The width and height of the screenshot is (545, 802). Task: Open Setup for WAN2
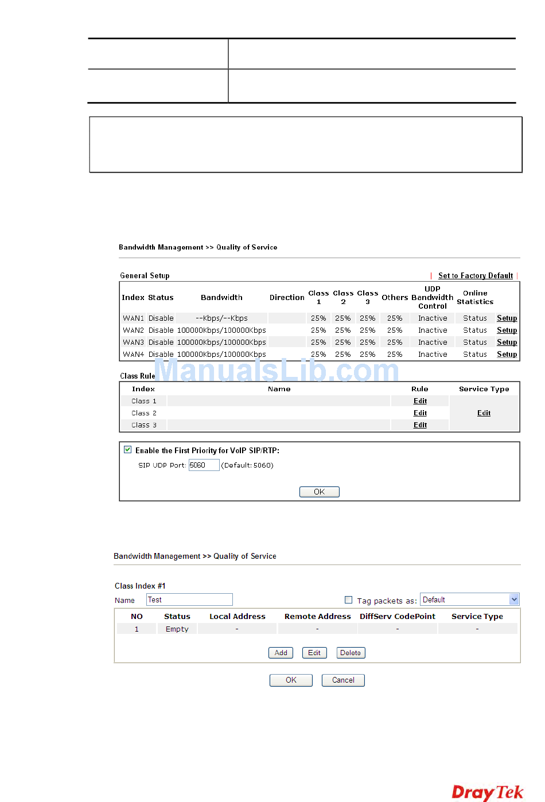507,330
